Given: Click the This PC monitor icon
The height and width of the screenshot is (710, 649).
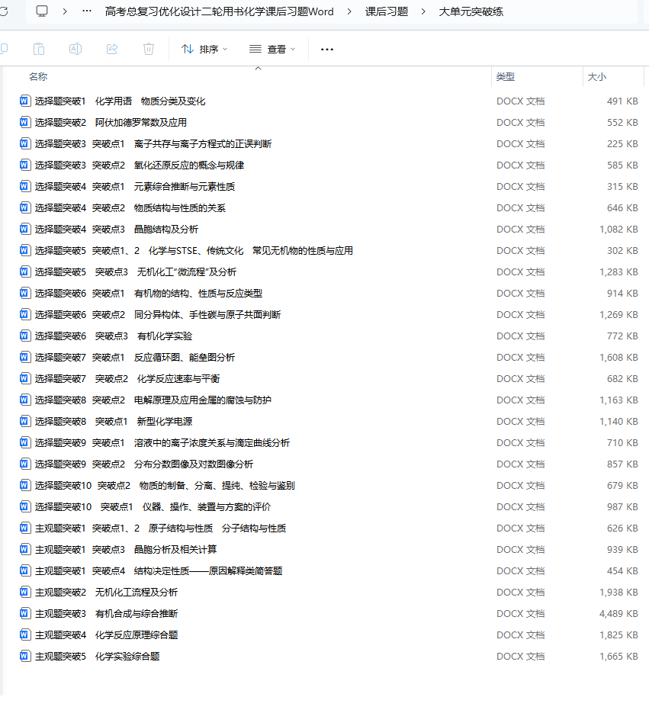Looking at the screenshot, I should [42, 11].
